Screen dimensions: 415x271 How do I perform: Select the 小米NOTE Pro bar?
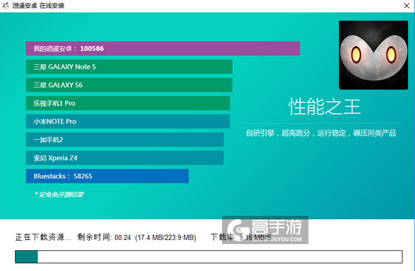click(x=128, y=121)
